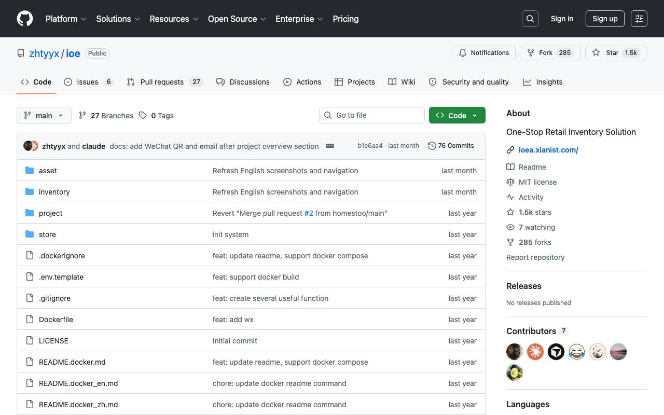This screenshot has width=664, height=415.
Task: Focus the Go to file search field
Action: pos(372,115)
